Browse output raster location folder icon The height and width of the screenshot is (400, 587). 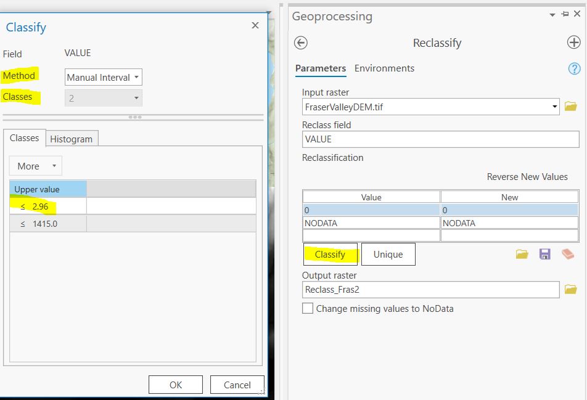[570, 289]
